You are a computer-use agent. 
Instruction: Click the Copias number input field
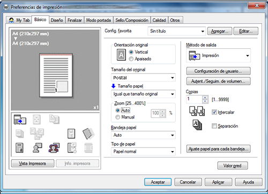click(194, 99)
